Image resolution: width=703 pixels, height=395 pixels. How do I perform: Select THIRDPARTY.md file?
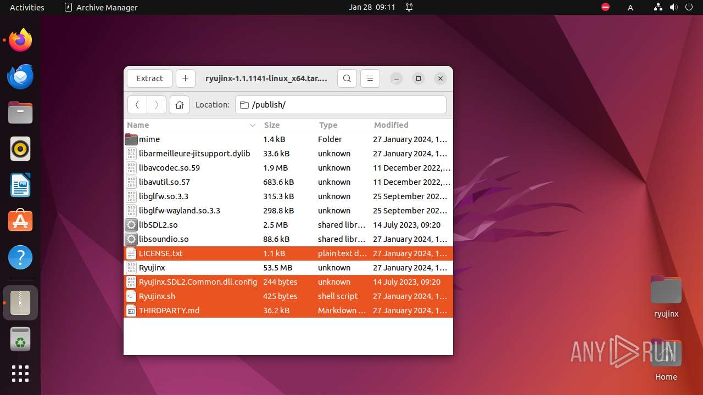coord(288,311)
